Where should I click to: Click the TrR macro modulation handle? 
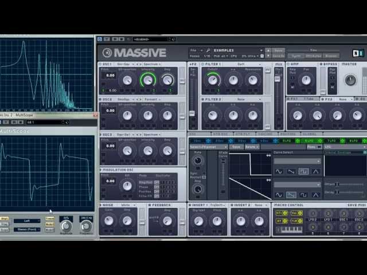coord(300,221)
